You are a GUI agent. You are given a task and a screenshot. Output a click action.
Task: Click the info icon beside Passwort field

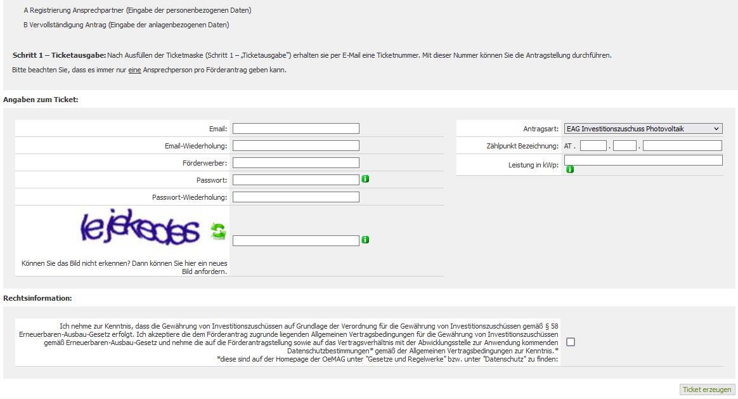(365, 178)
